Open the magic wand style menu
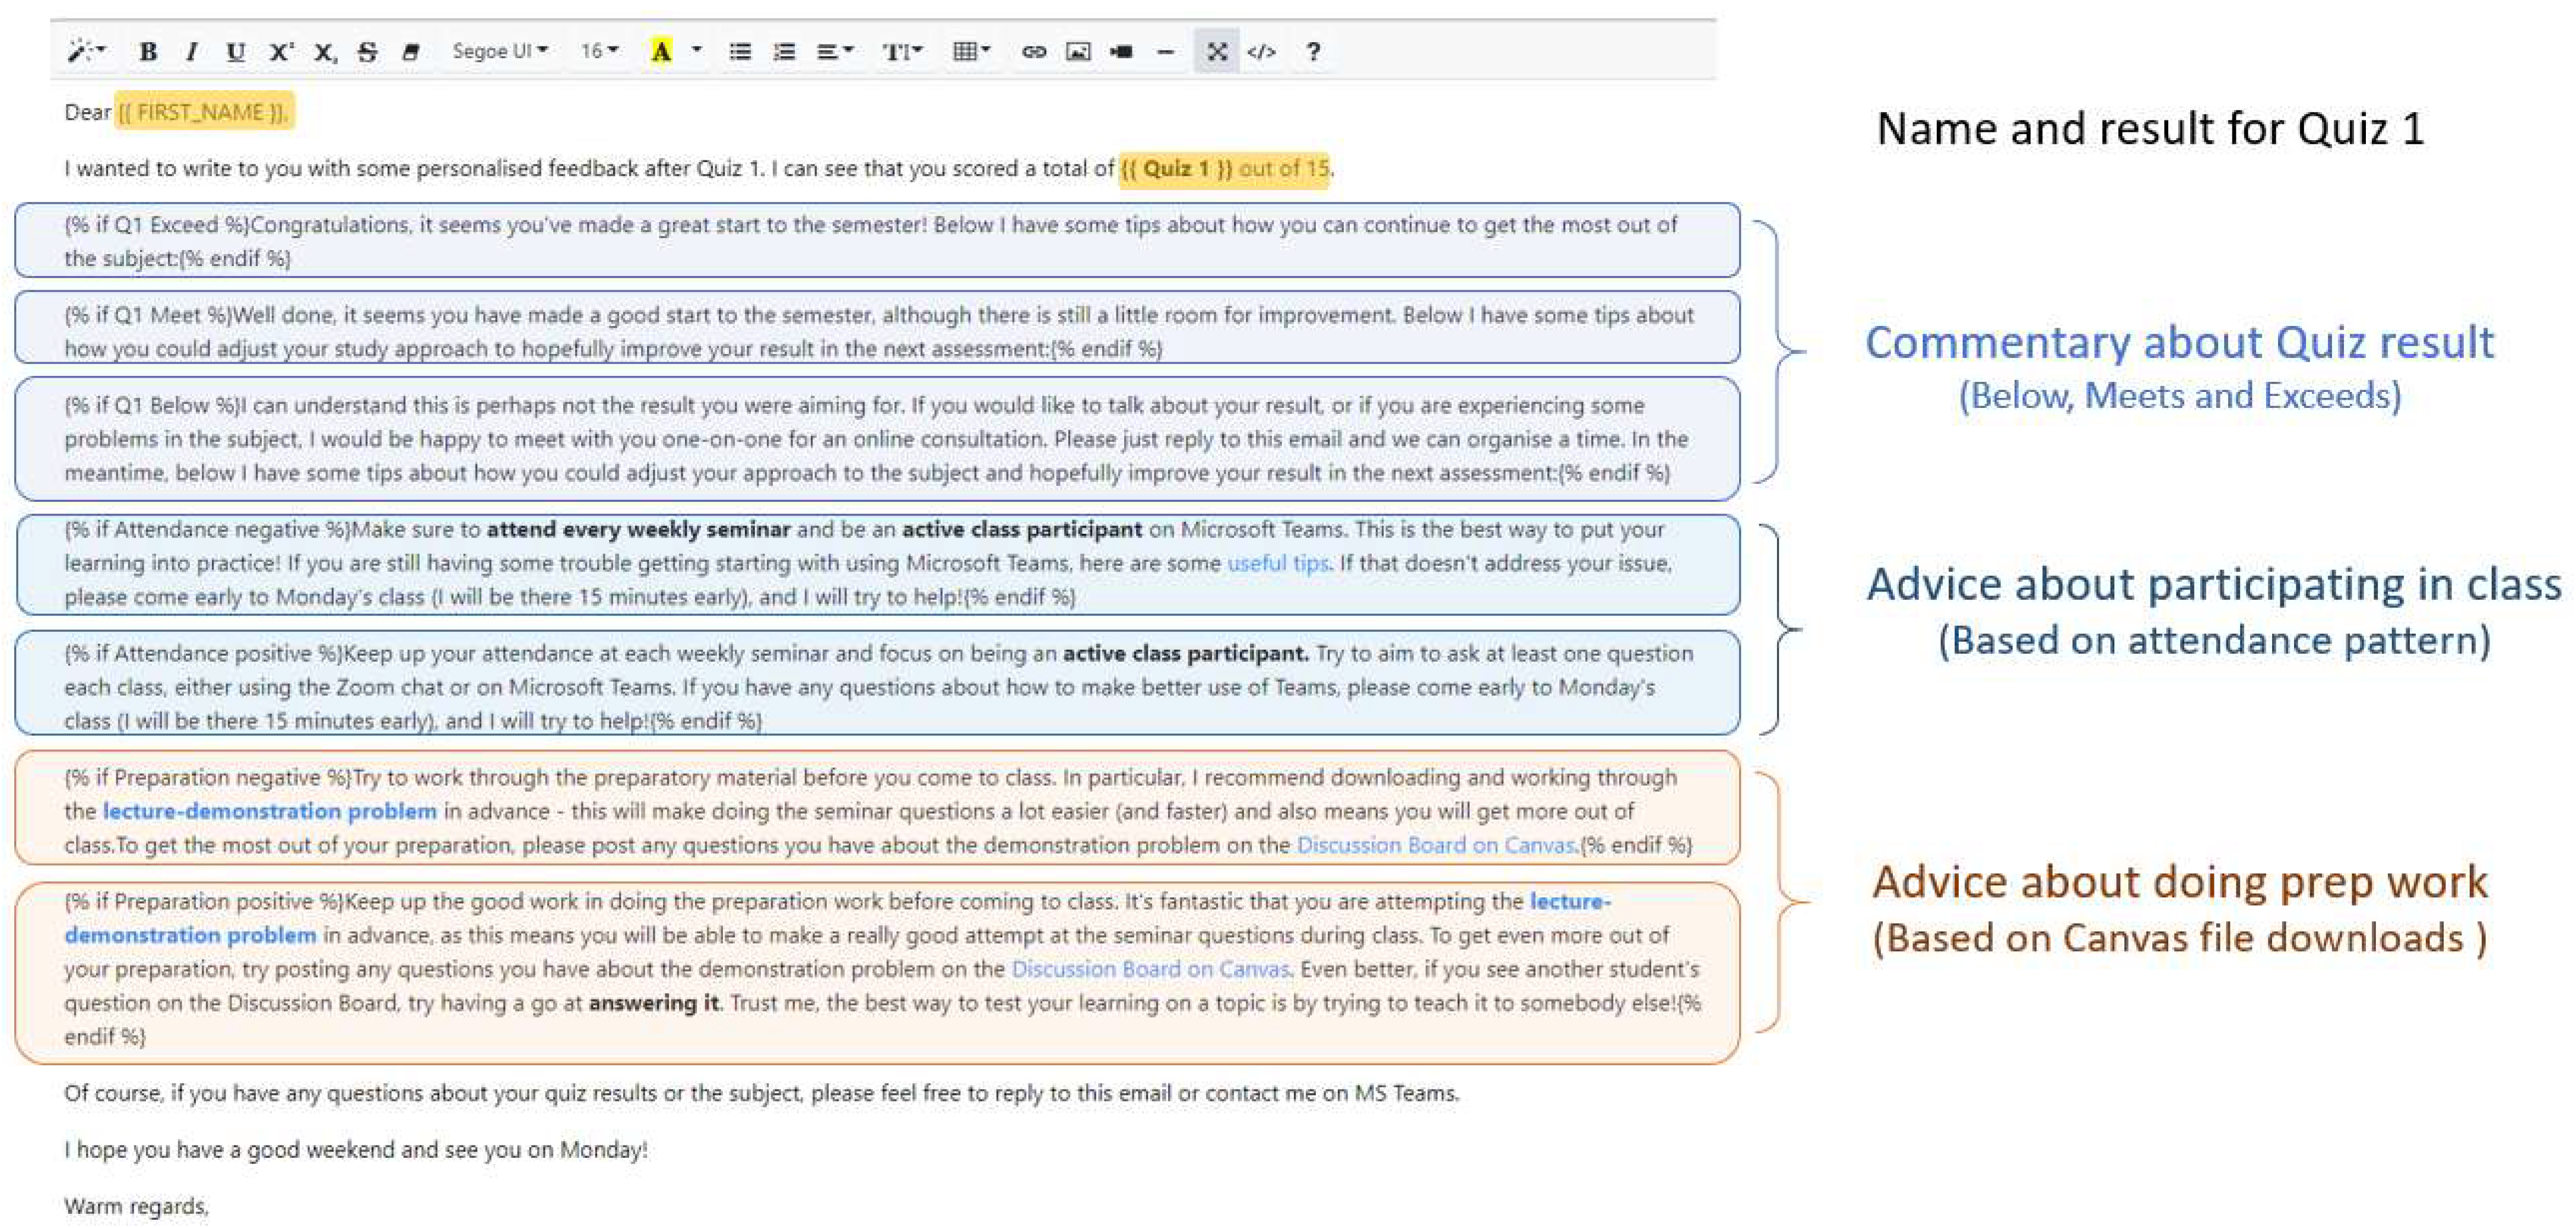Screen dimensions: 2576x1228 [x=85, y=51]
